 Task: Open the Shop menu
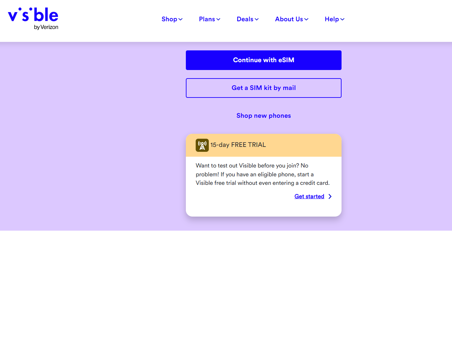172,19
